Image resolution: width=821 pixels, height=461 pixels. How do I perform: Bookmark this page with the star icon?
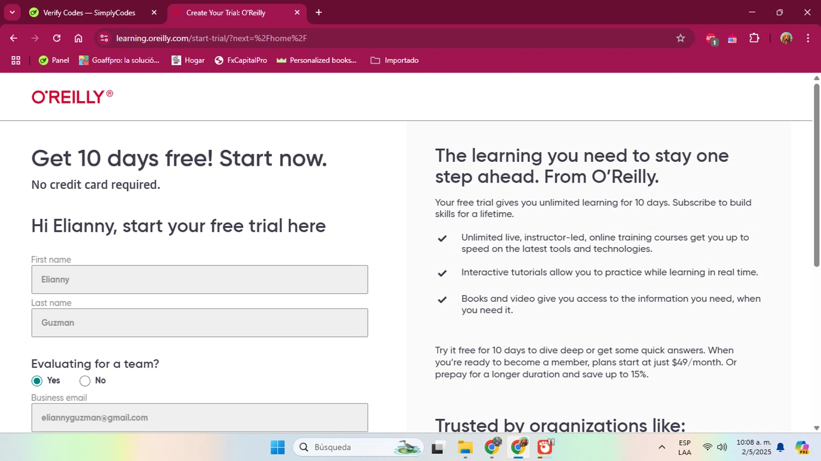coord(680,38)
